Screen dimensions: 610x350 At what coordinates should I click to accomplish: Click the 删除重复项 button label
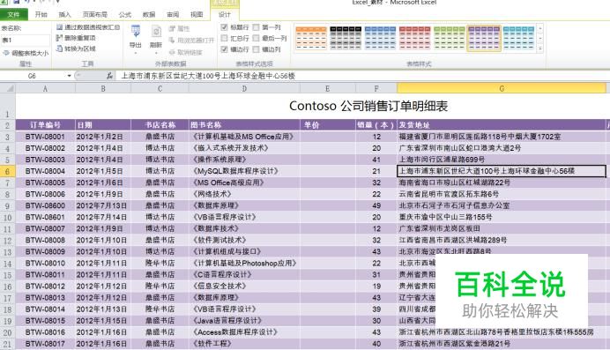[79, 38]
